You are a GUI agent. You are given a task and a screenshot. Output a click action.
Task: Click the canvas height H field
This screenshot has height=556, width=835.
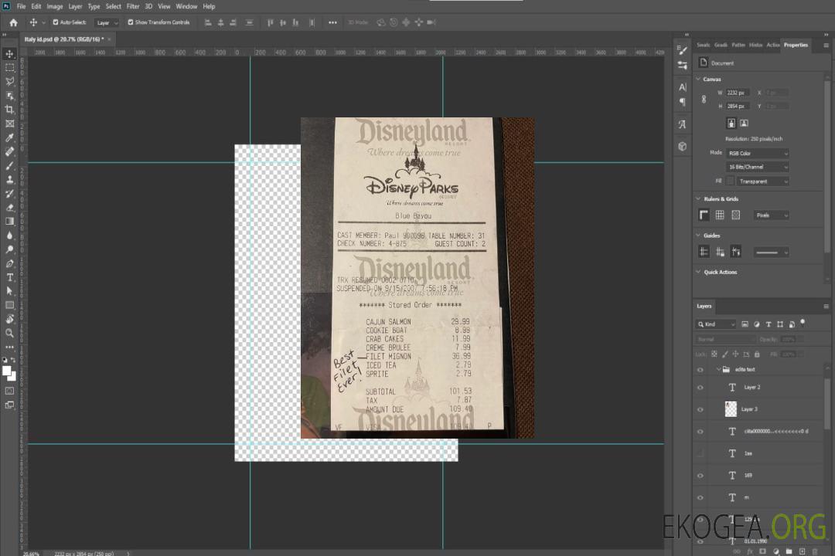(738, 107)
